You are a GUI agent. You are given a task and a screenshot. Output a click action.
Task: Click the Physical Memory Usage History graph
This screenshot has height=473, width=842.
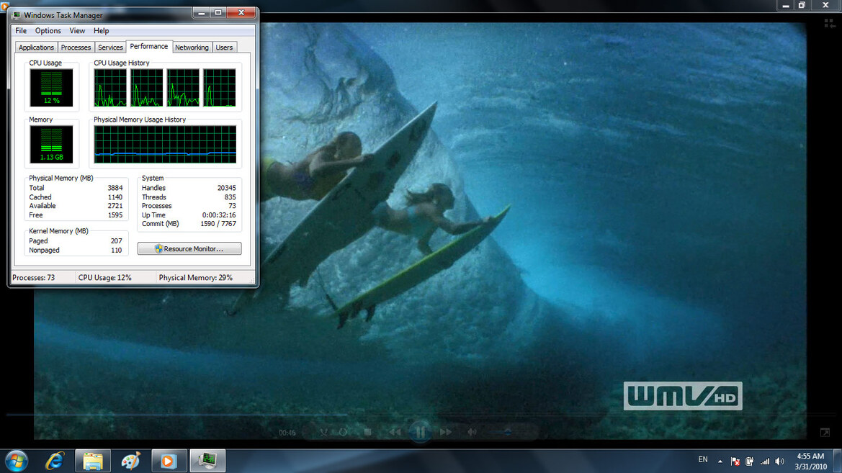[x=165, y=145]
